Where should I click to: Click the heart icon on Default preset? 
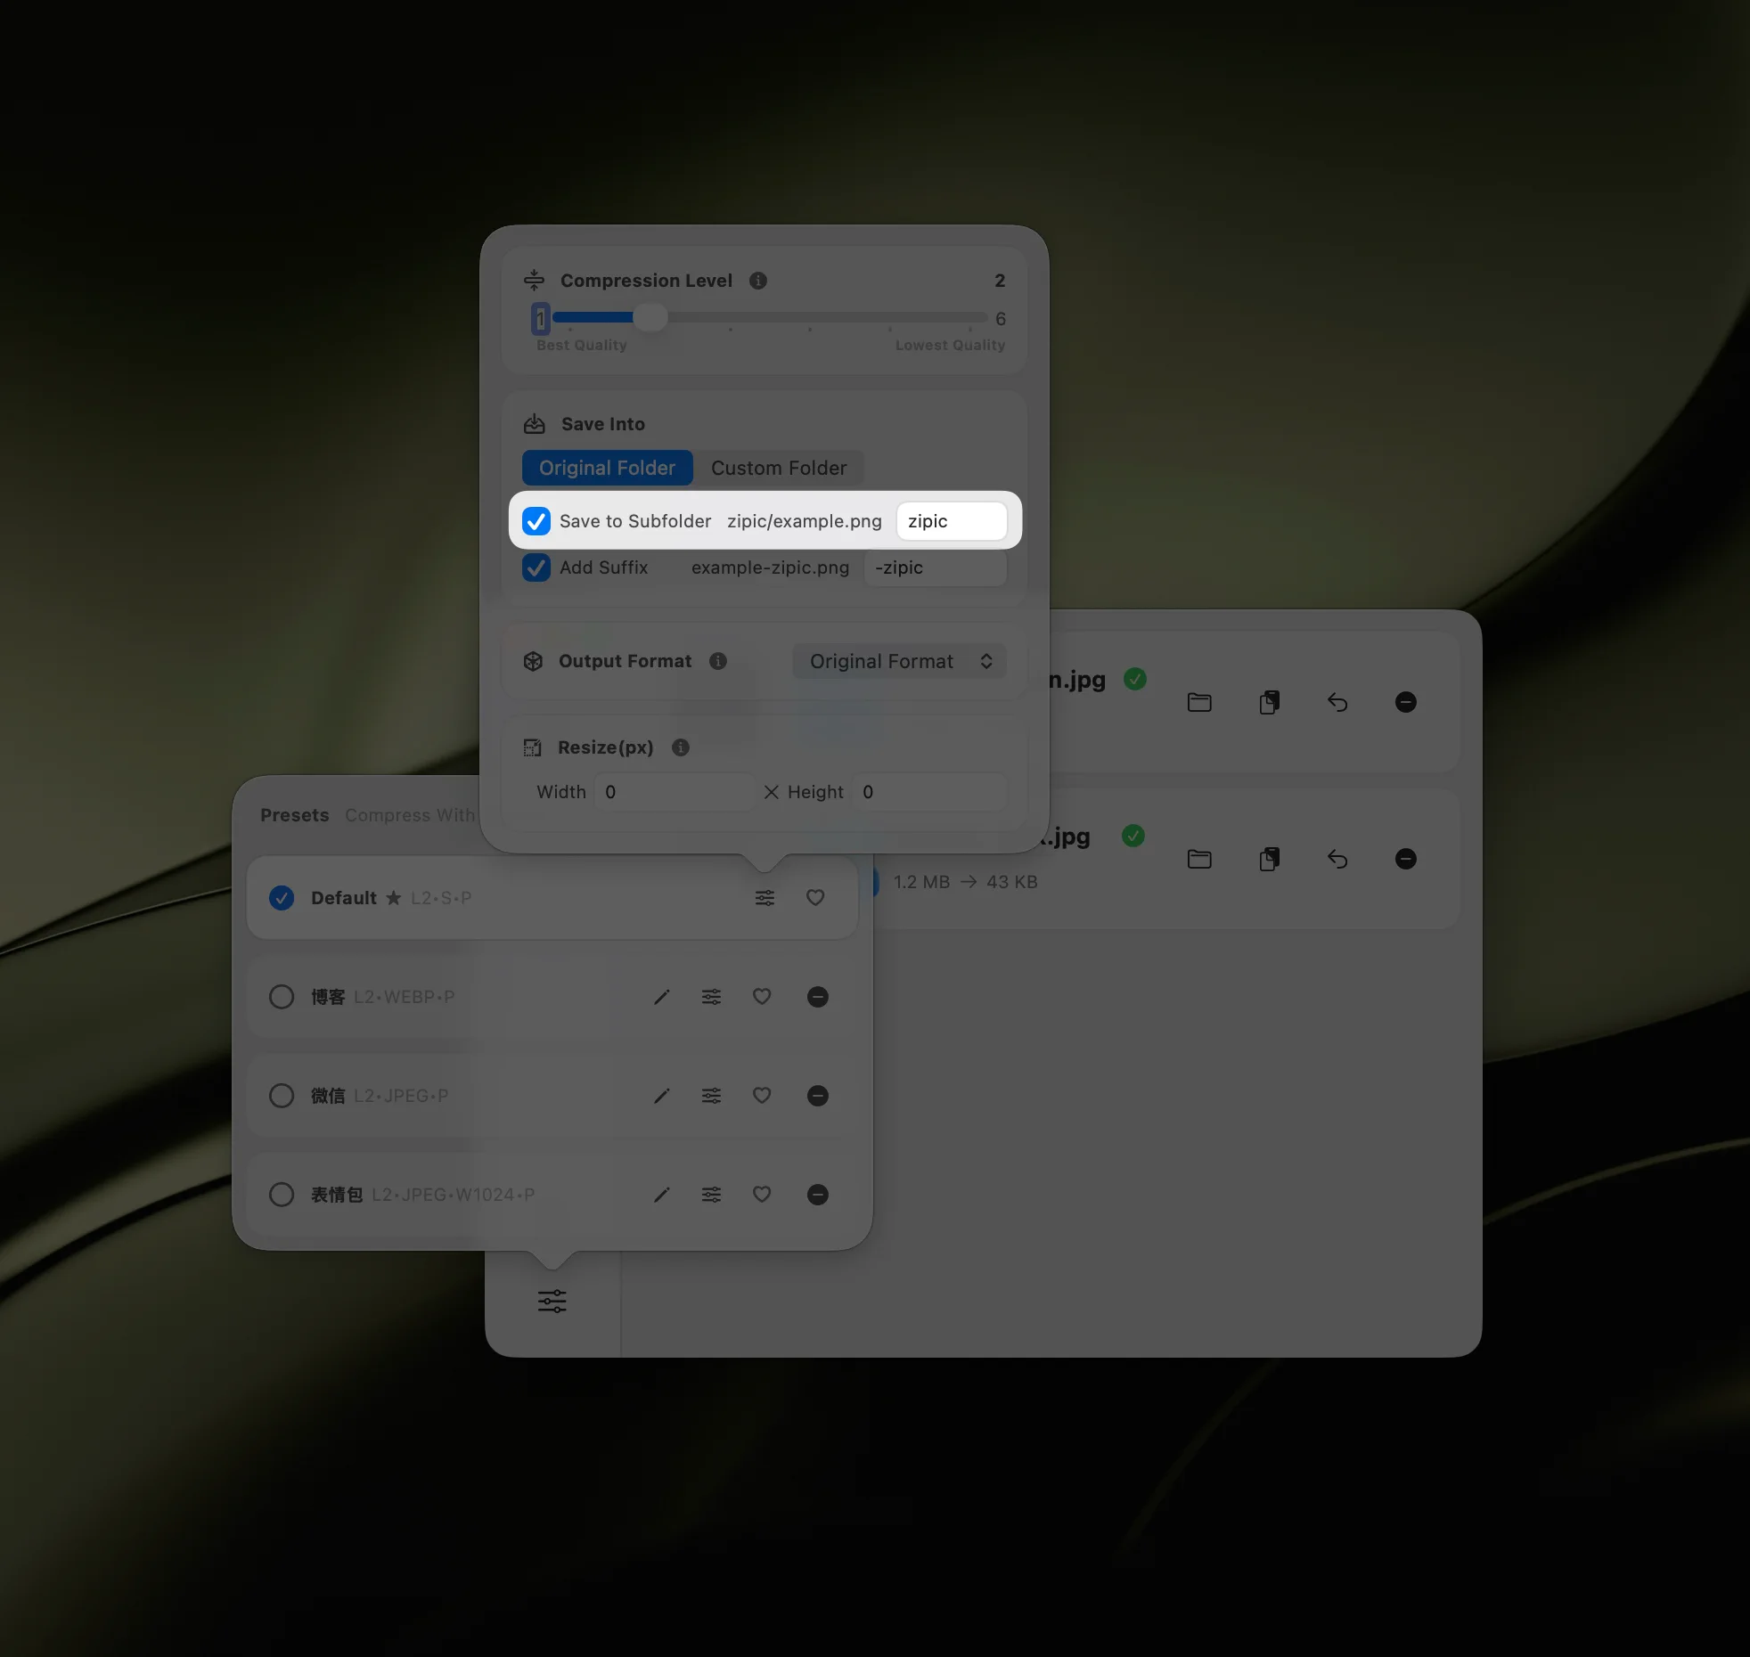[815, 898]
